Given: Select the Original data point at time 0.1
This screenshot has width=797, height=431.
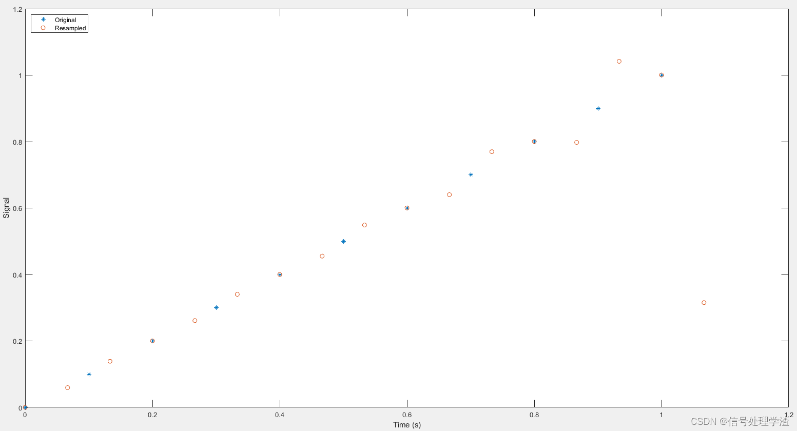Looking at the screenshot, I should coord(89,374).
